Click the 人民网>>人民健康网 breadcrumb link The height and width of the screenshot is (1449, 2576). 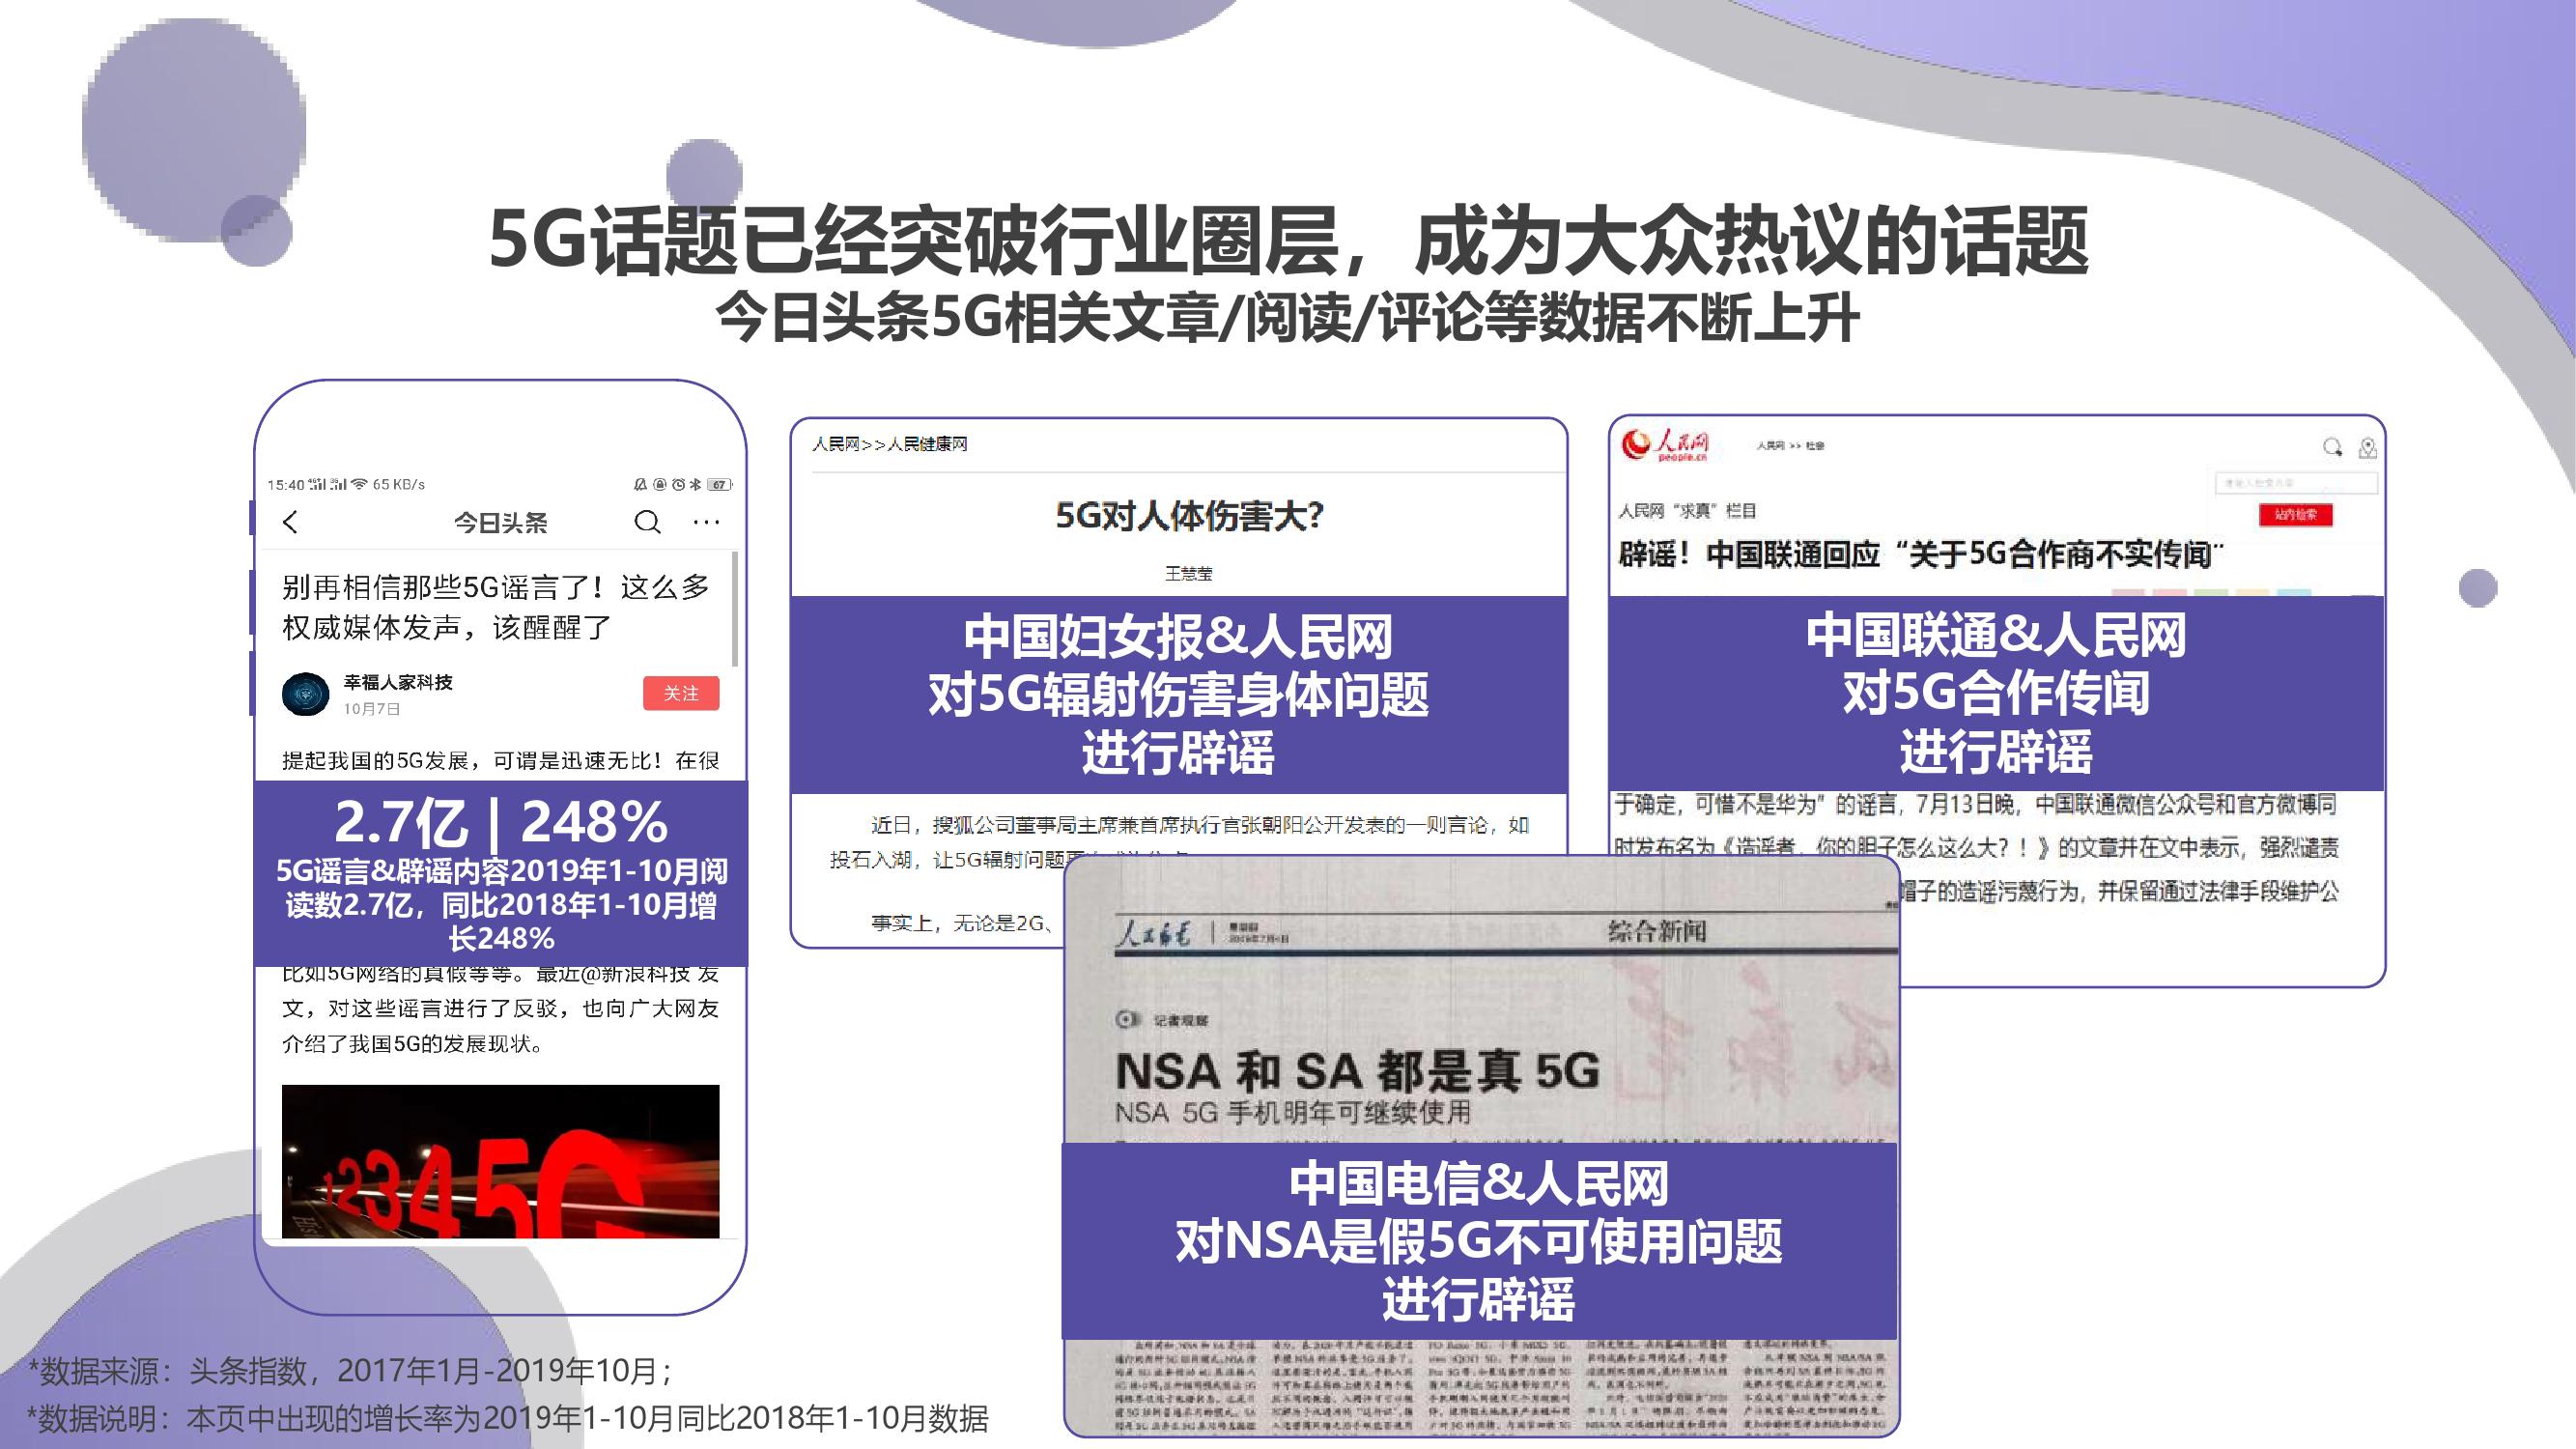pyautogui.click(x=889, y=444)
